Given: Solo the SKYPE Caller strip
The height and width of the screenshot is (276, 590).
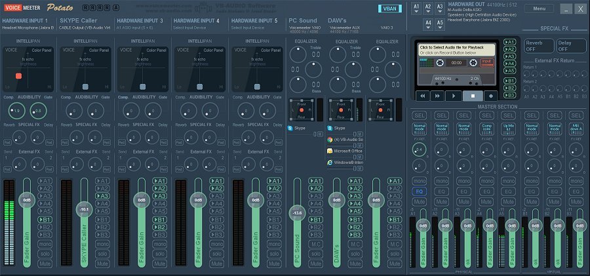Looking at the screenshot, I should [102, 254].
